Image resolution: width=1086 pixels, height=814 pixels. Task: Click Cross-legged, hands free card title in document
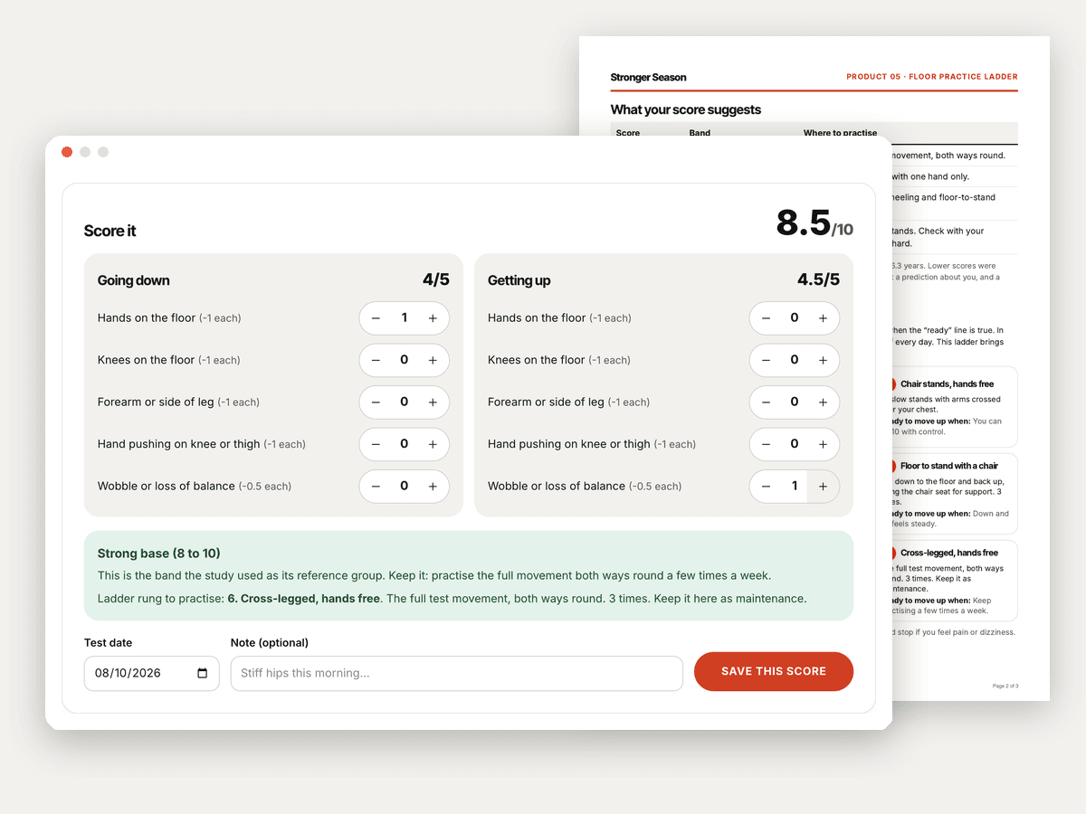949,553
